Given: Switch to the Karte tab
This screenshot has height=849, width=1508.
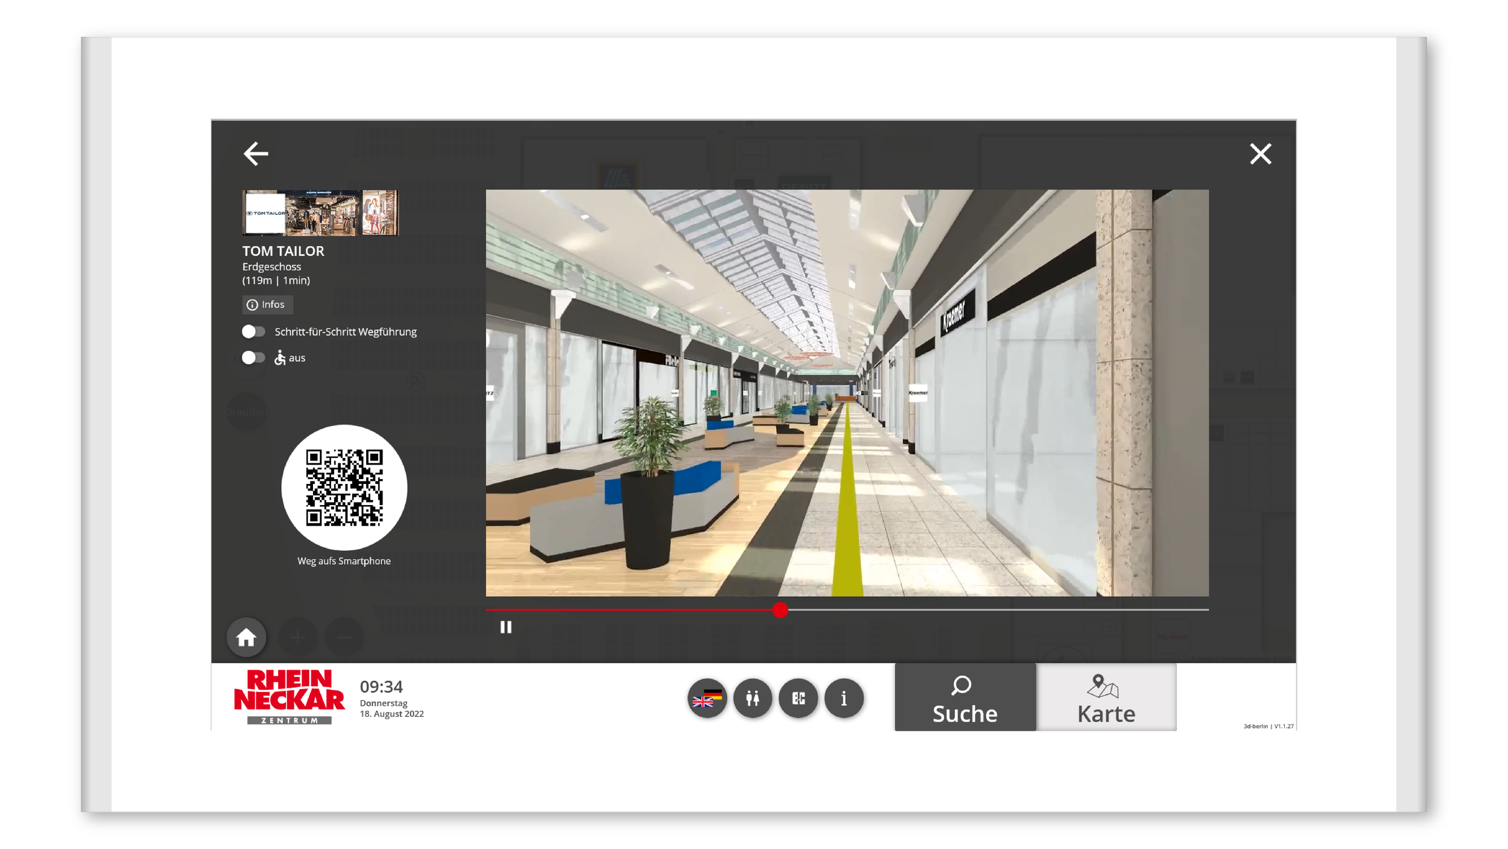Looking at the screenshot, I should tap(1106, 698).
